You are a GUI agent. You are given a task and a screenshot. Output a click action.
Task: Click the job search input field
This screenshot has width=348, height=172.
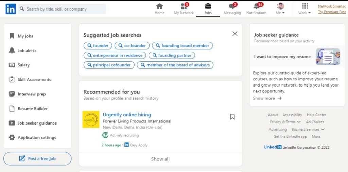62,9
